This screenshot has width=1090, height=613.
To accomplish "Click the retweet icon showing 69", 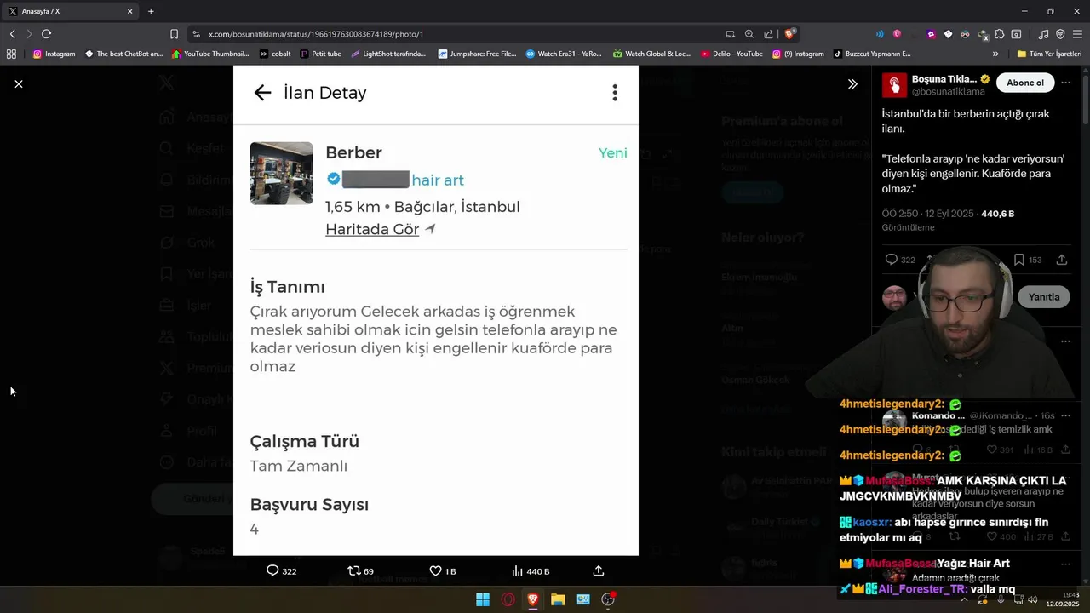I will pyautogui.click(x=354, y=570).
